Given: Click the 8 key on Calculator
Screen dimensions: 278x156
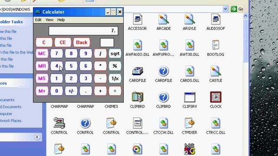Looking at the screenshot, I should pos(71,54).
